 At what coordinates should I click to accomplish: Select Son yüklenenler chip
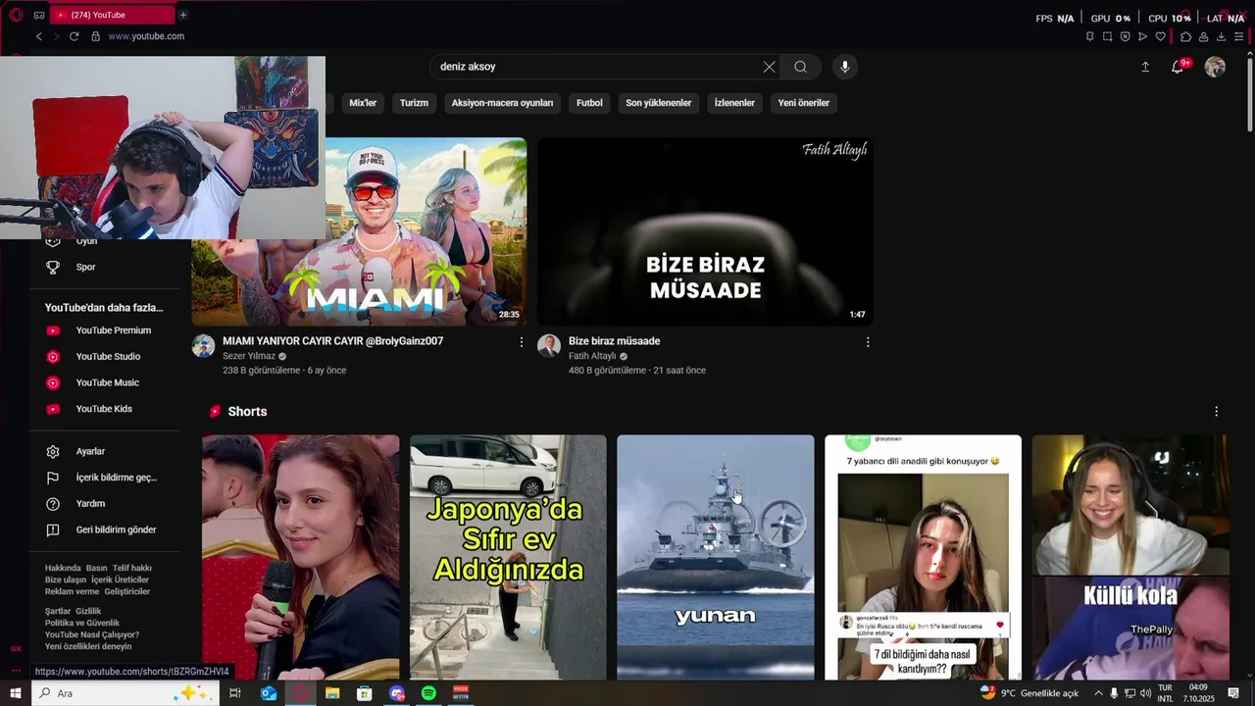(x=659, y=103)
